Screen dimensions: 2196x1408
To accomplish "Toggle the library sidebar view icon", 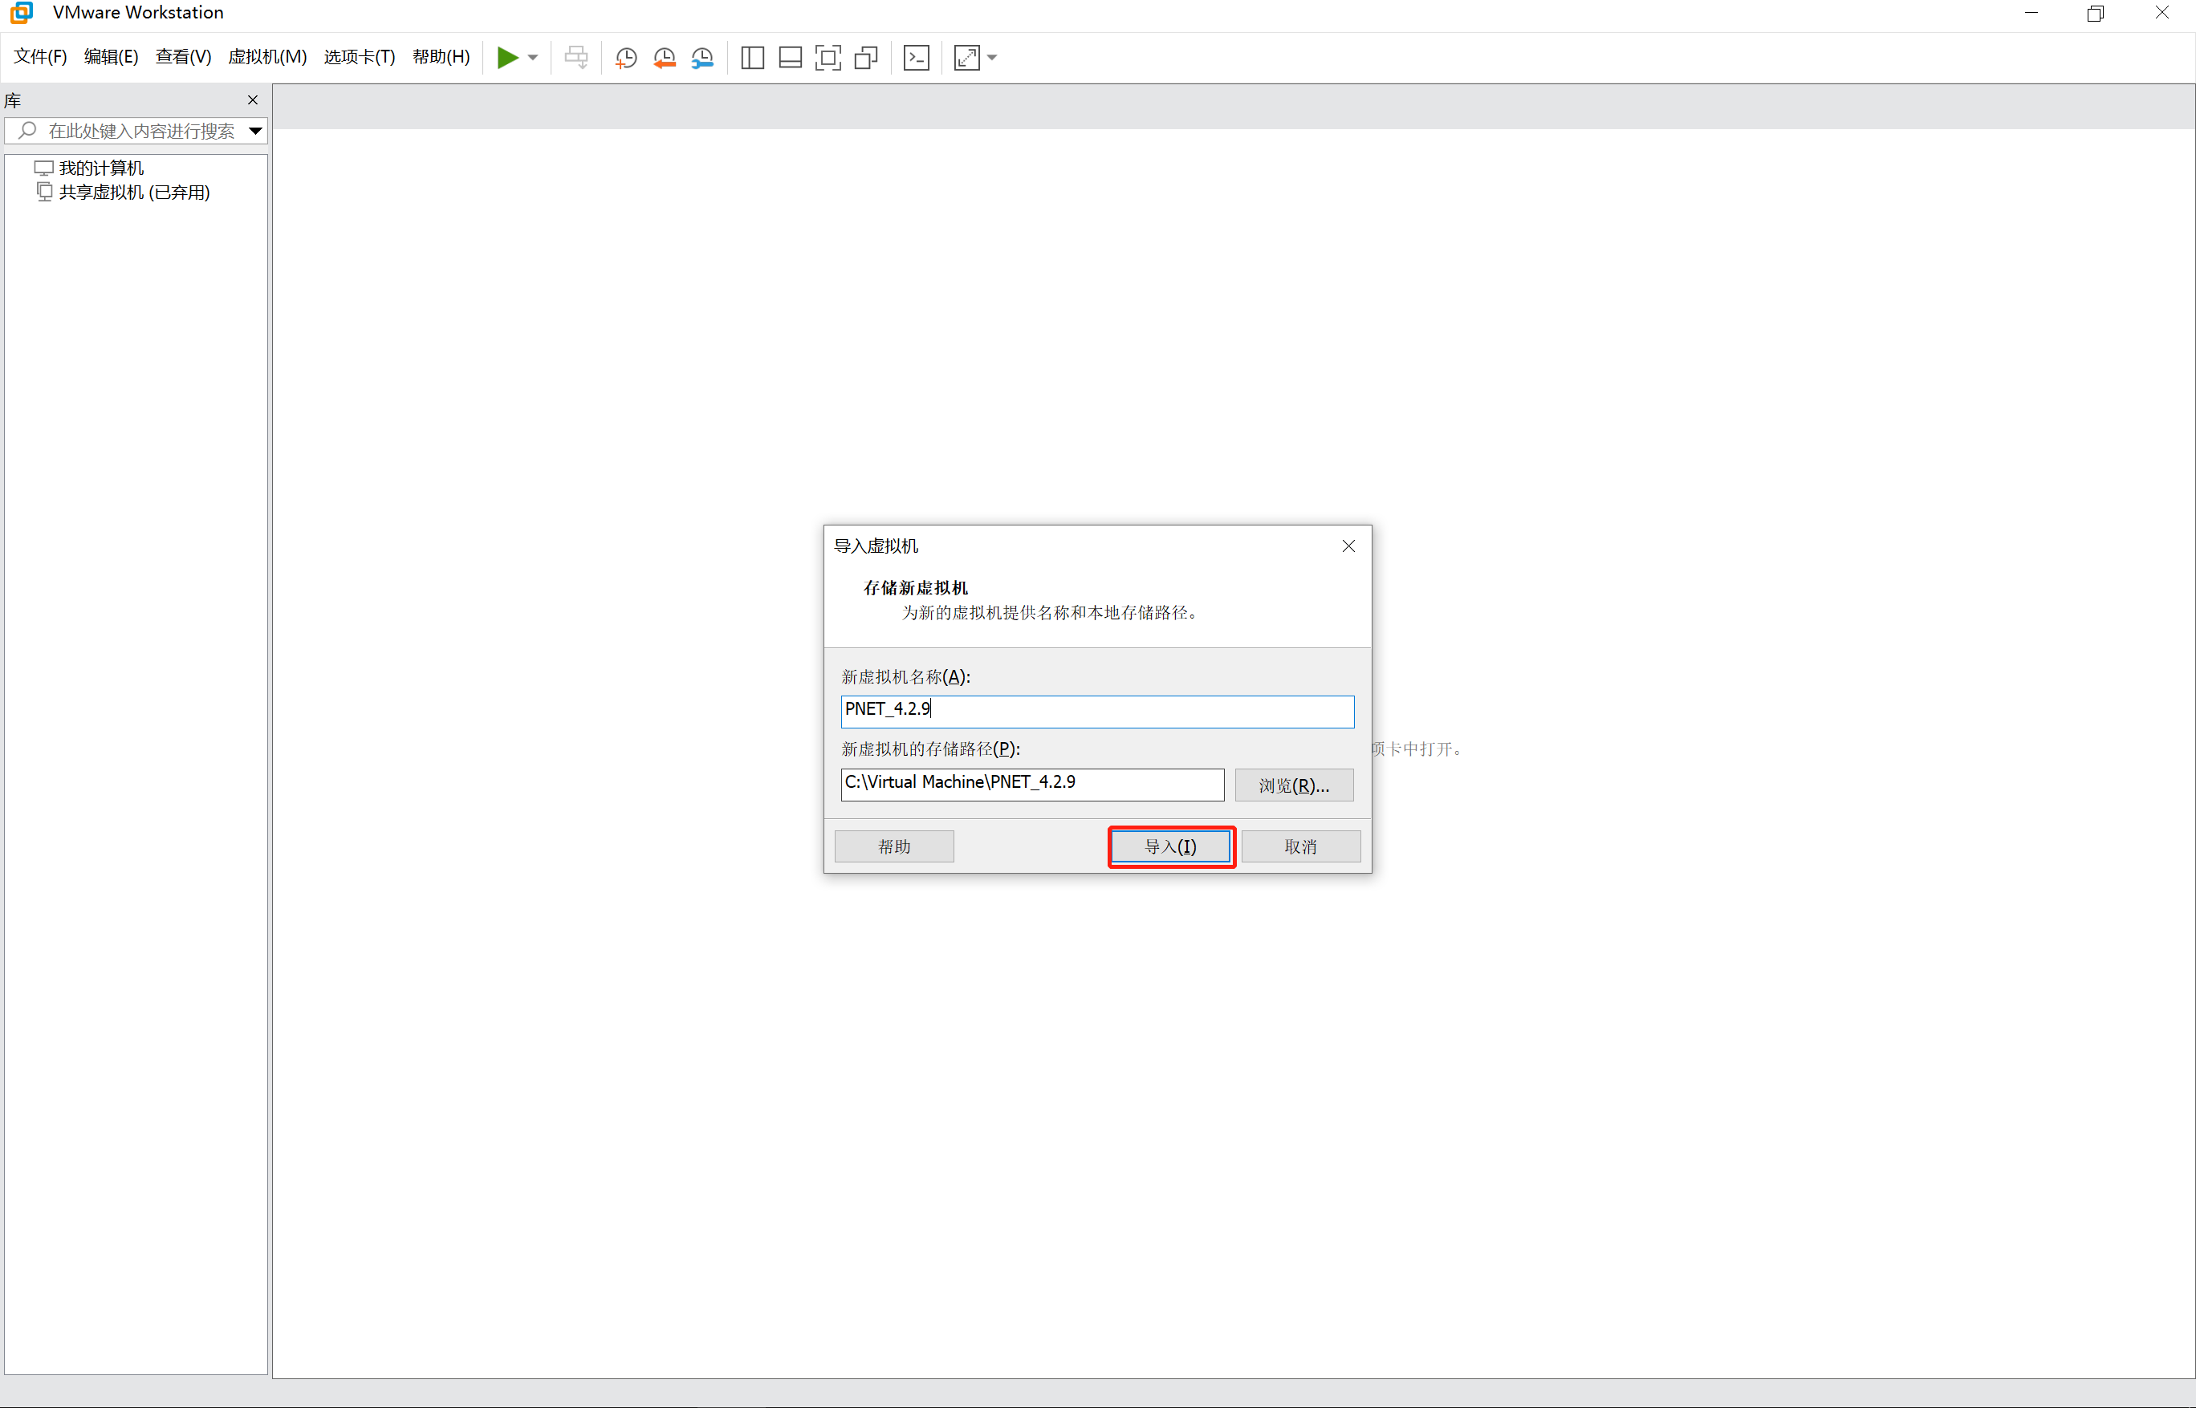I will 753,58.
